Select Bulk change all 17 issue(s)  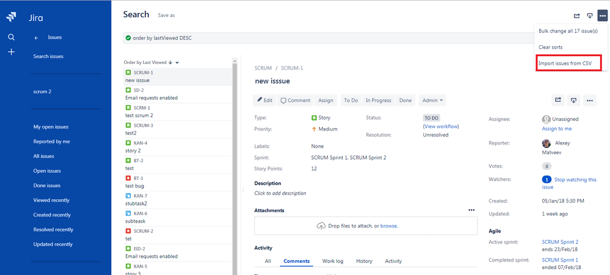(x=568, y=31)
